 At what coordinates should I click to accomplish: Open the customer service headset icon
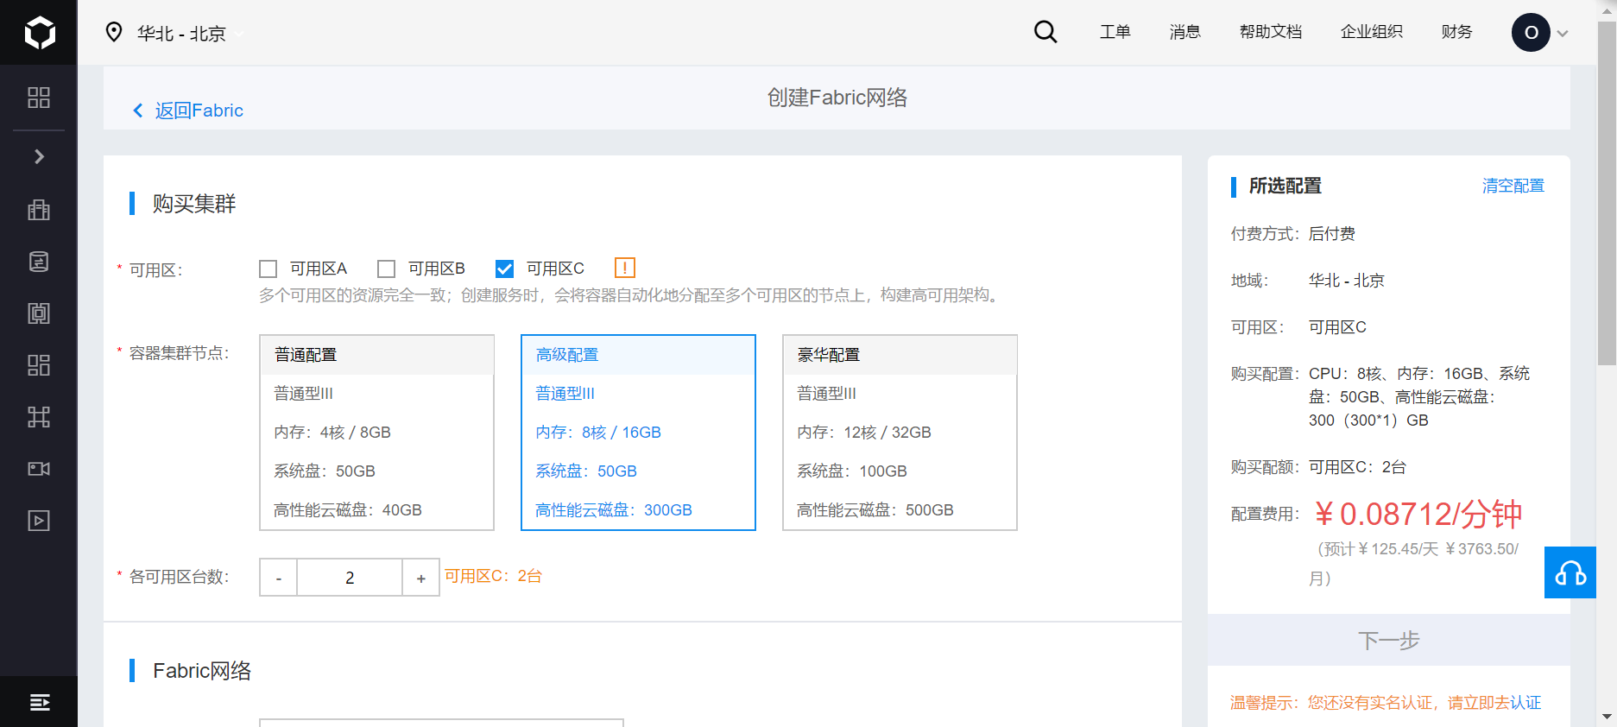[1570, 572]
